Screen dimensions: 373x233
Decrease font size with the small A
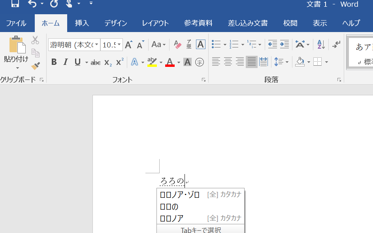pos(141,45)
